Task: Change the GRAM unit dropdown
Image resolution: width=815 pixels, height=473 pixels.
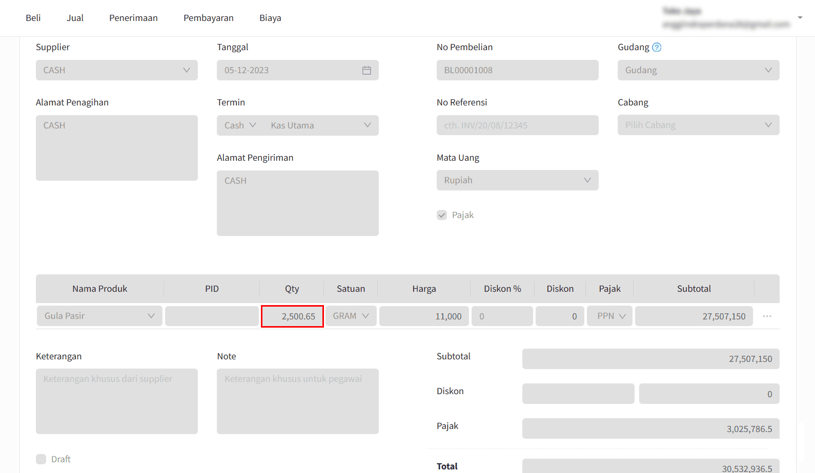Action: tap(351, 316)
